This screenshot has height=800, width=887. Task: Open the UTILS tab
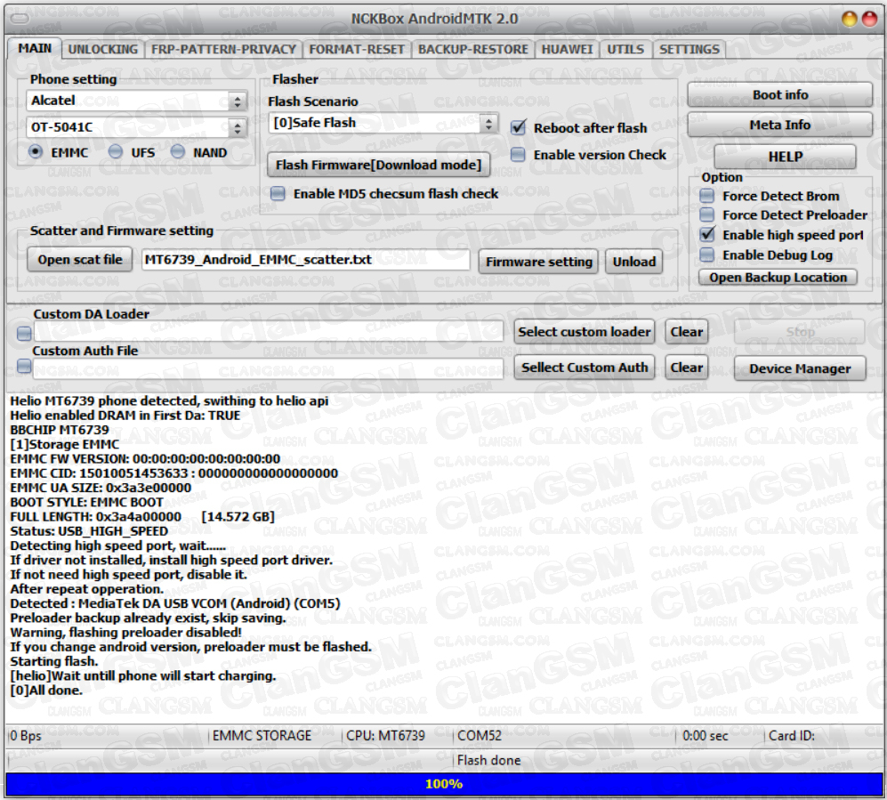(625, 49)
